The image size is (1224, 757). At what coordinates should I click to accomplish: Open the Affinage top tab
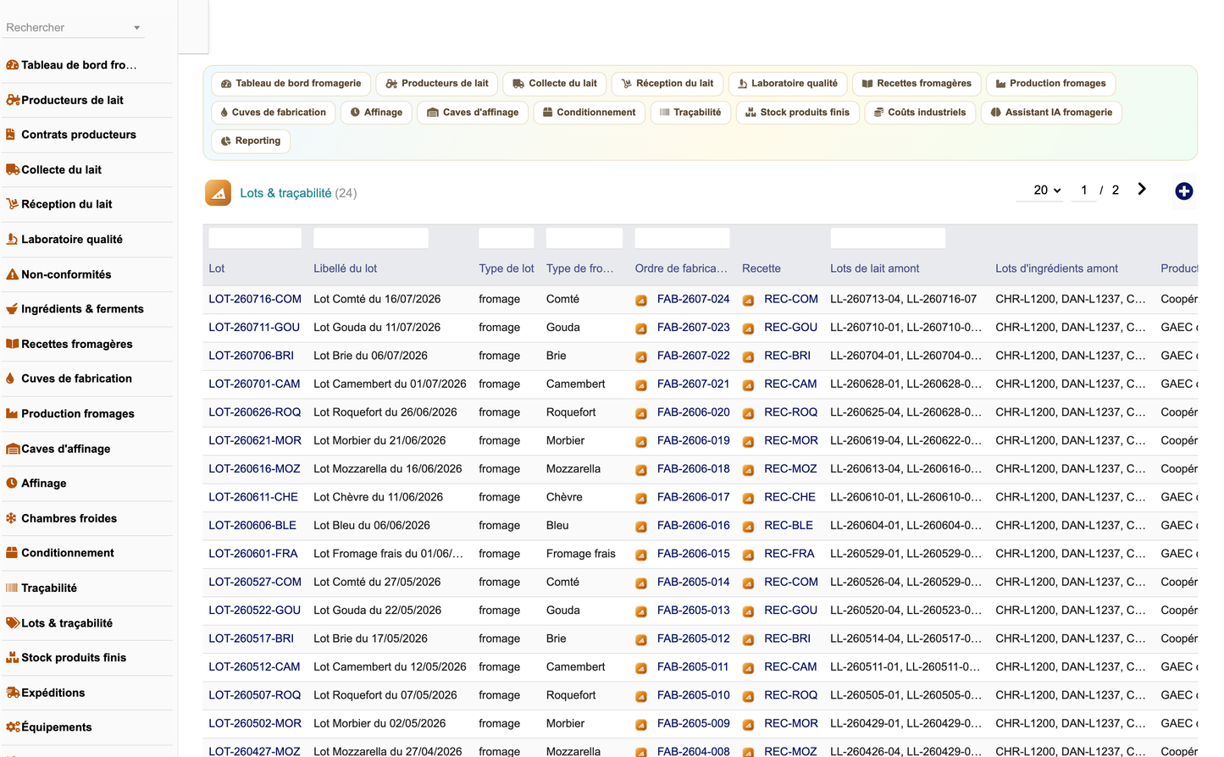(x=376, y=113)
